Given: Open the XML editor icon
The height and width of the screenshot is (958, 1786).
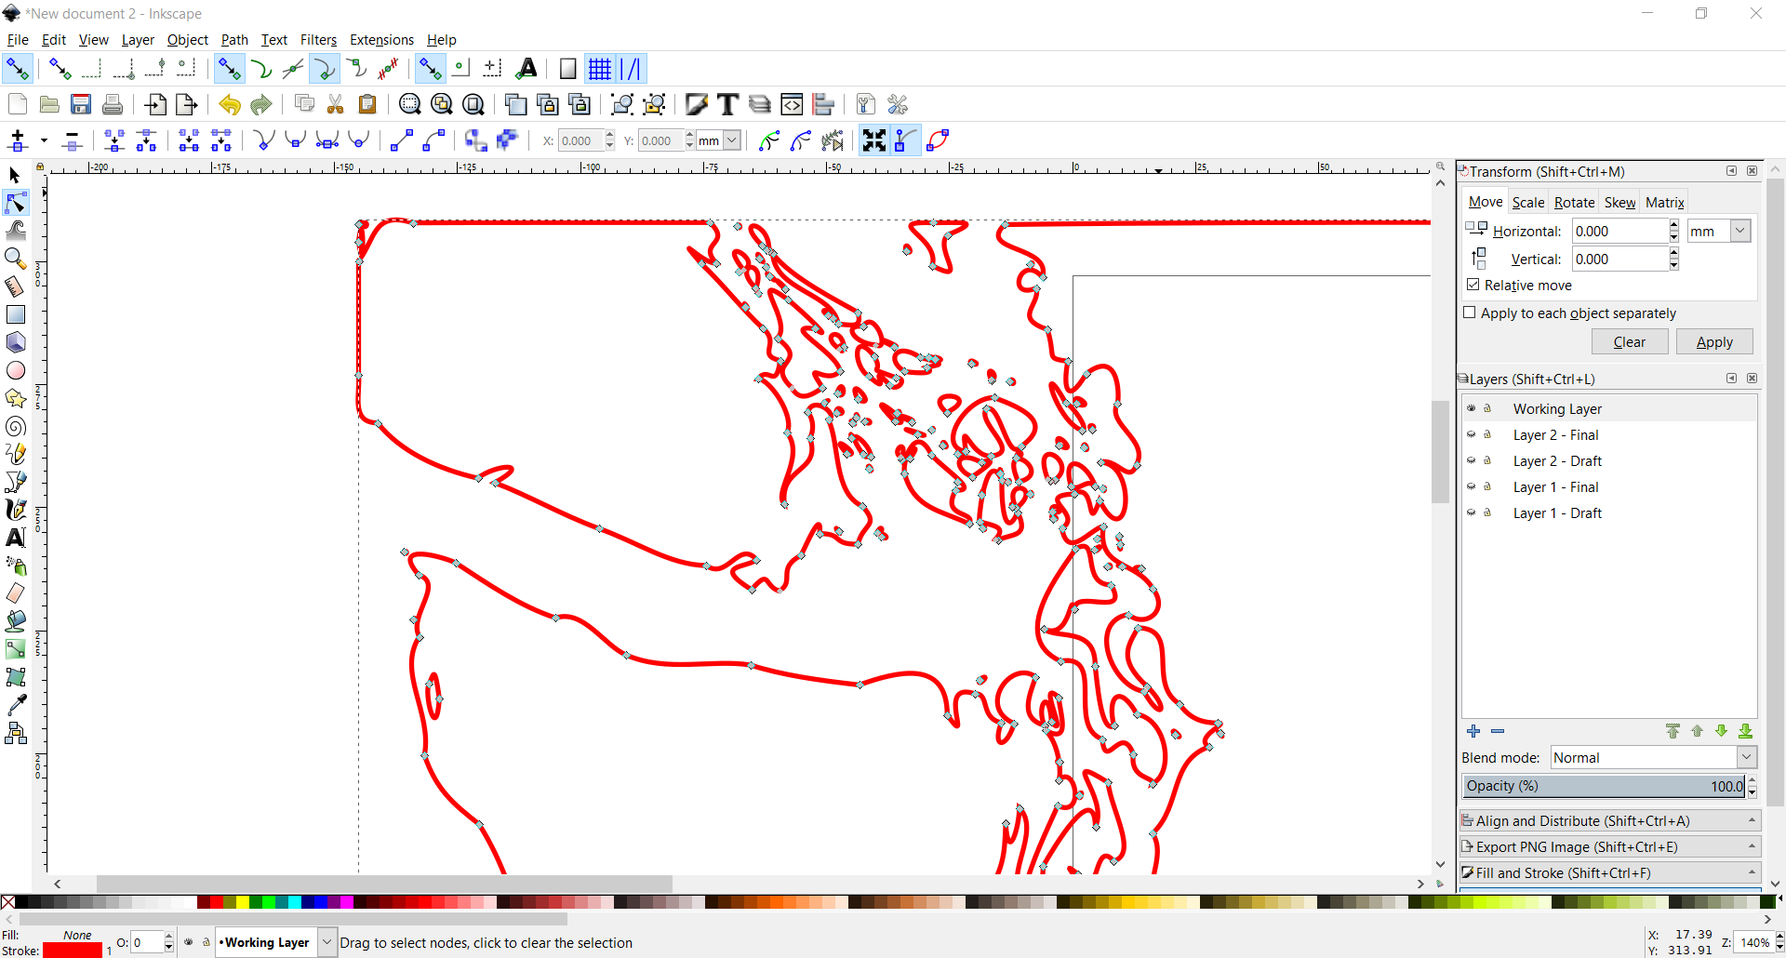Looking at the screenshot, I should tap(793, 104).
